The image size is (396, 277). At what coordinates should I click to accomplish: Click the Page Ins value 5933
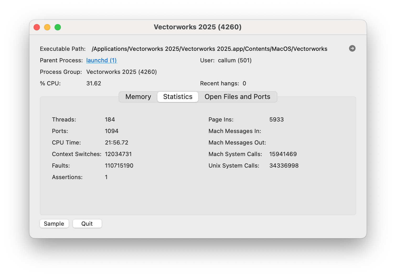point(276,120)
